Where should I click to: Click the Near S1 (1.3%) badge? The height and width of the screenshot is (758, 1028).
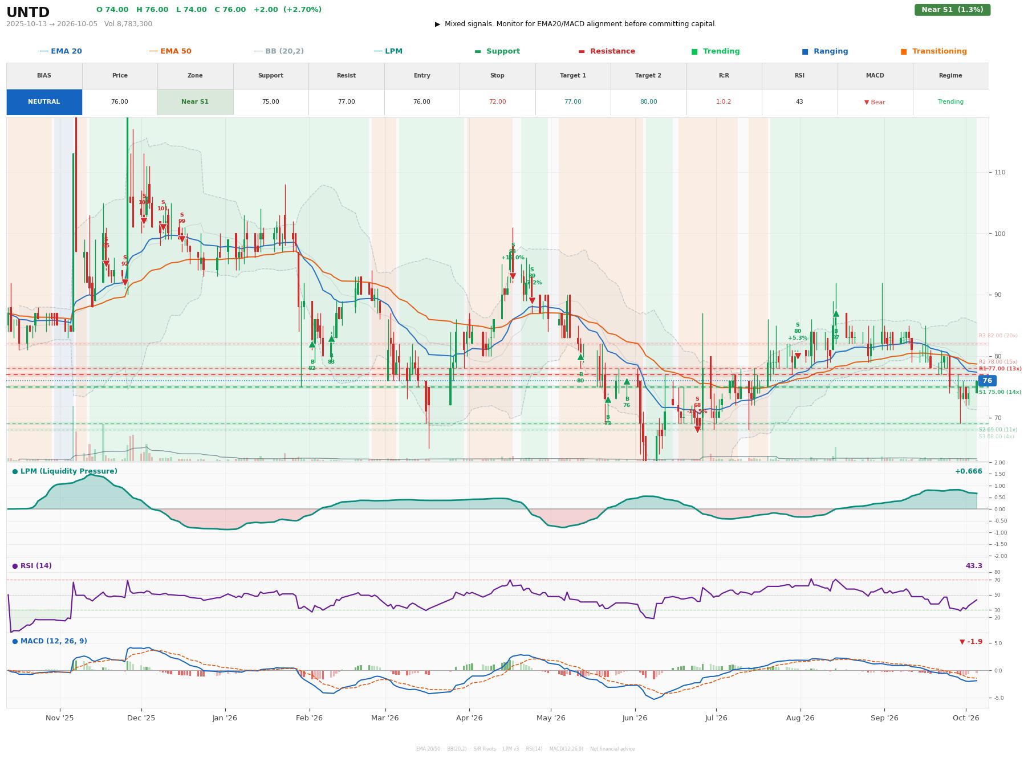[952, 10]
